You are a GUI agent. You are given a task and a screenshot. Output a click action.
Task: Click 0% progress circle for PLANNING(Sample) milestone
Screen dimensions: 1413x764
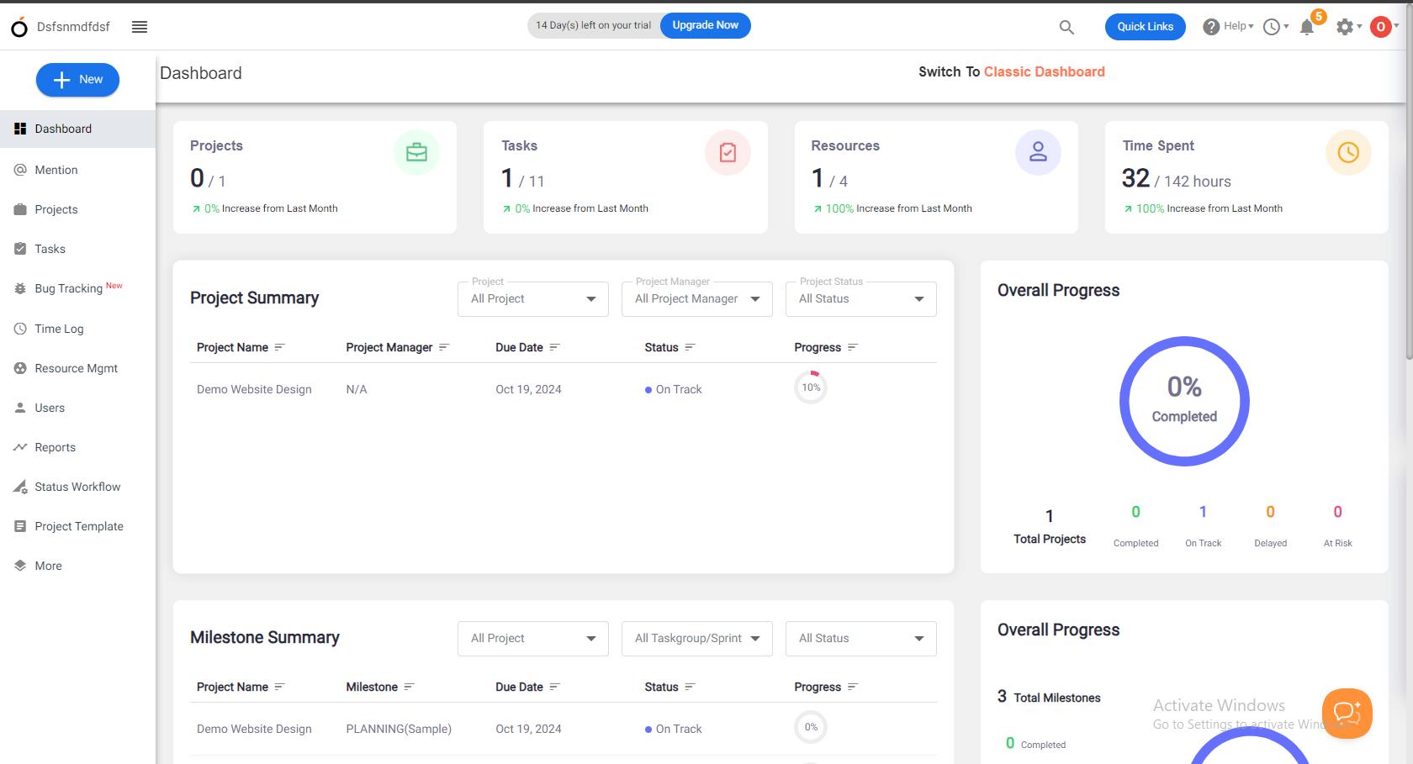tap(811, 727)
